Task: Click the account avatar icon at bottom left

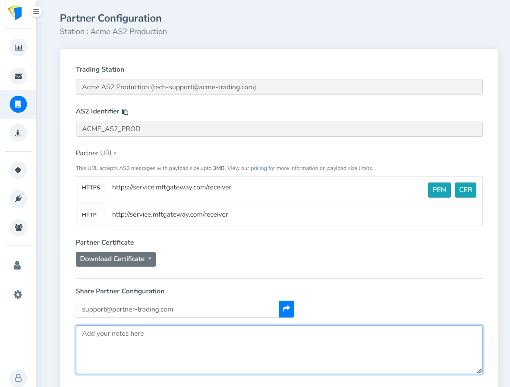Action: 18,378
